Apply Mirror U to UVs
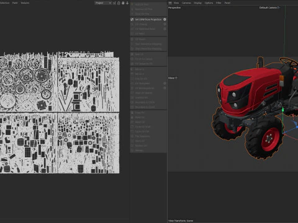The width and height of the screenshot is (298, 223). [x=140, y=69]
